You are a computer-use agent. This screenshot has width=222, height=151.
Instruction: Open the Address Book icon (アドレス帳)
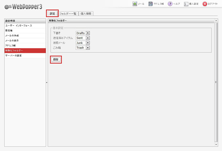pos(150,4)
